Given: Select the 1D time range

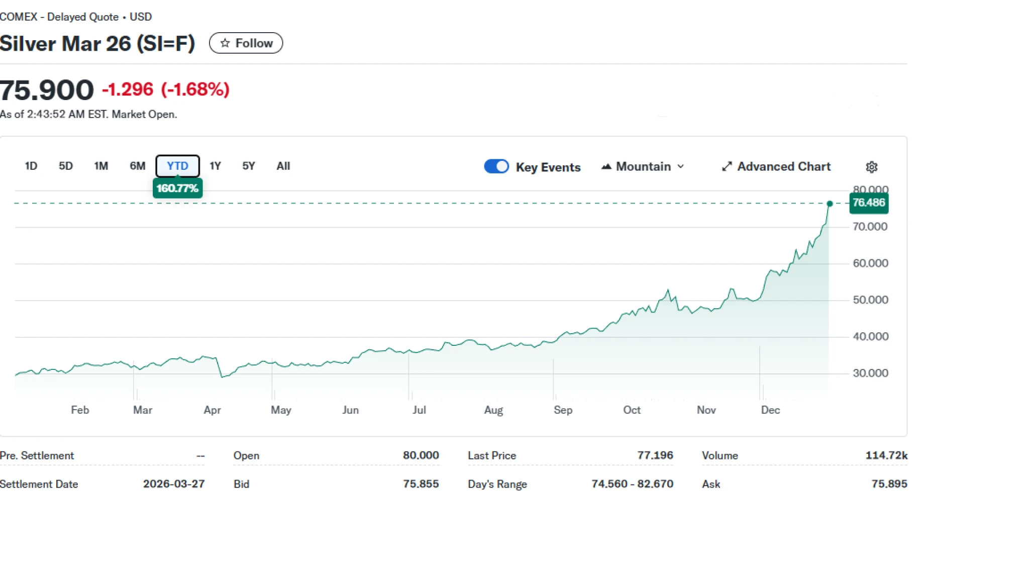Looking at the screenshot, I should point(31,166).
